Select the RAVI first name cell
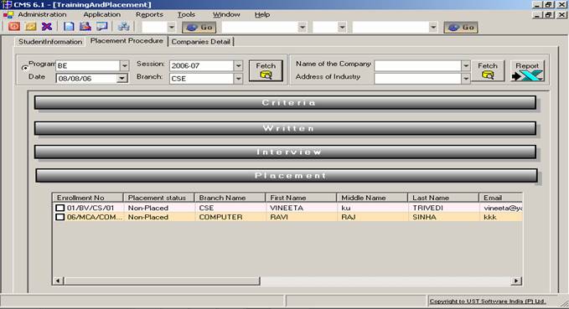The width and height of the screenshot is (569, 309). tap(301, 217)
